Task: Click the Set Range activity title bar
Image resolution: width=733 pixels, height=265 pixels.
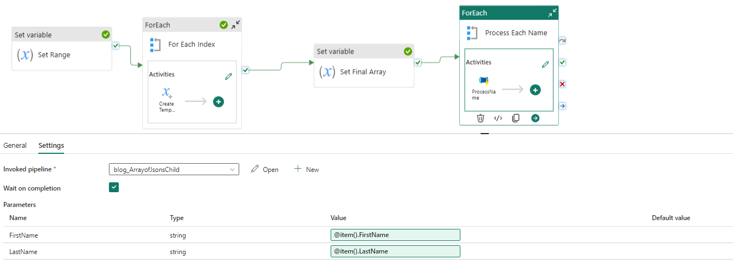Action: point(62,34)
